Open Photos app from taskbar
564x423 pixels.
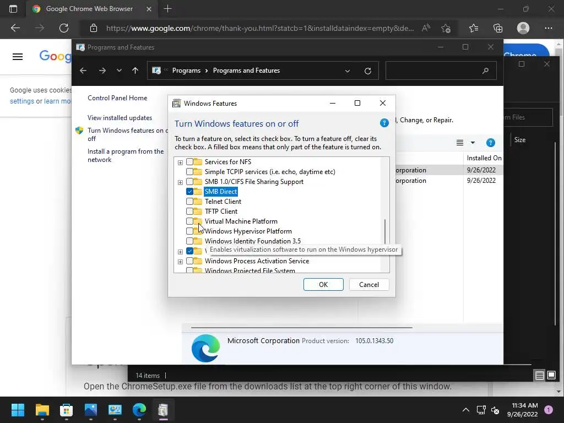click(91, 410)
